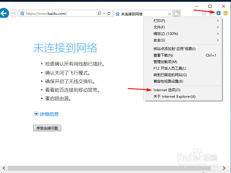Click the text 重启路由器。
This screenshot has height=173, width=231.
(58, 99)
